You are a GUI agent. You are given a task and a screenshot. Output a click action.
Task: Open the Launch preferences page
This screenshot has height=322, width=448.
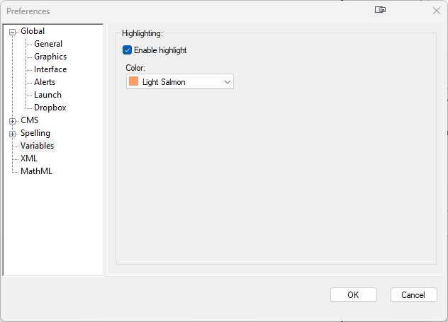tap(47, 95)
